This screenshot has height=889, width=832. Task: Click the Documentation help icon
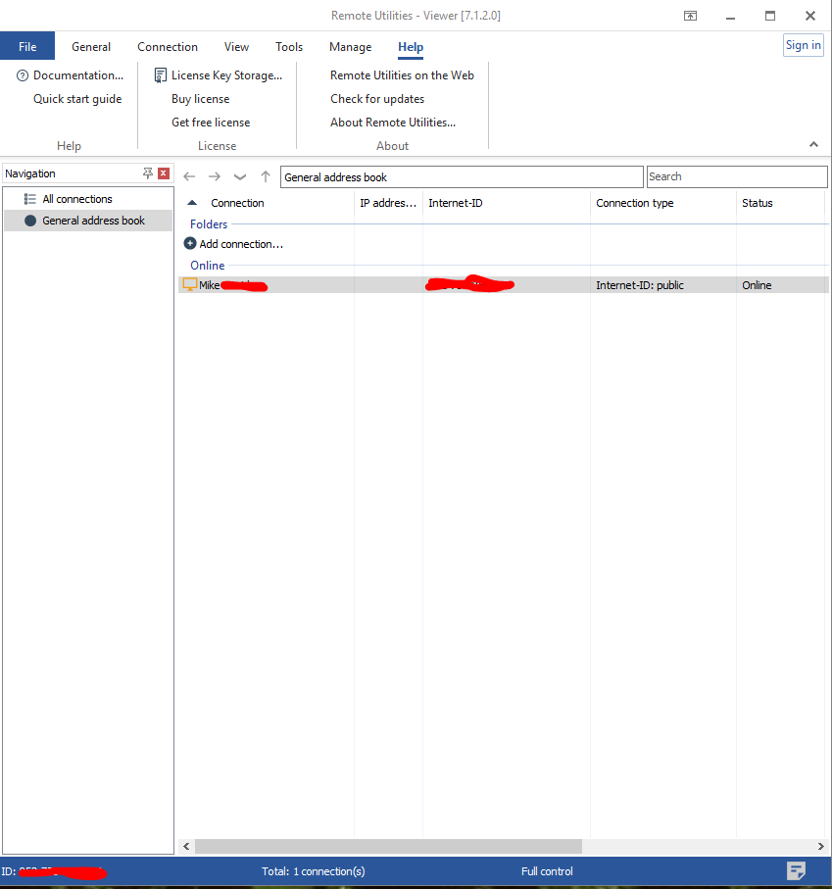(23, 75)
